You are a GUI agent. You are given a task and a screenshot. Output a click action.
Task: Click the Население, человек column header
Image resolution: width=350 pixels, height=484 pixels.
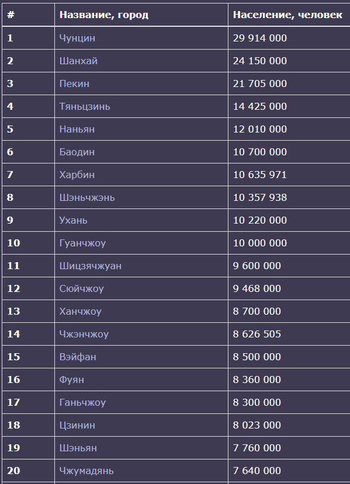point(287,15)
